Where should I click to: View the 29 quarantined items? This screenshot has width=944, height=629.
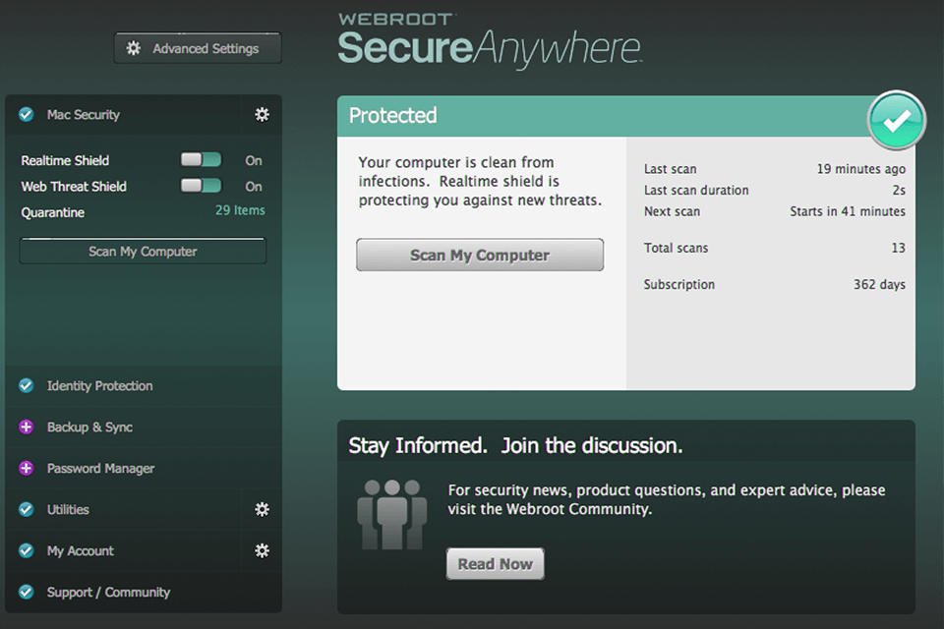coord(240,210)
